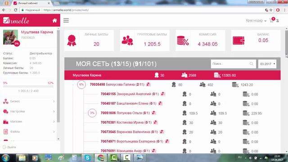Click the Настройки gears icon

(x=6, y=111)
